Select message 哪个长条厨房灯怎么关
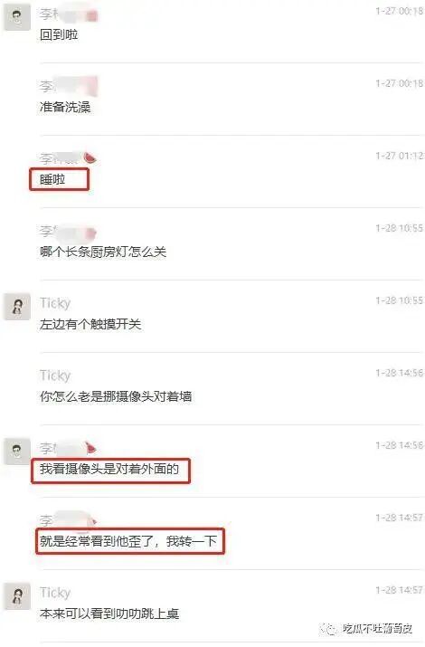Screen dimensions: 425x647 103,252
